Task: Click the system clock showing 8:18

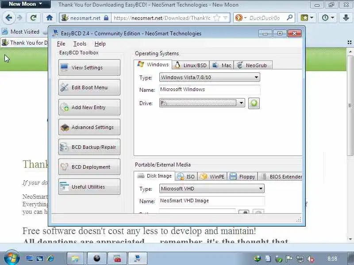Action: (x=332, y=259)
